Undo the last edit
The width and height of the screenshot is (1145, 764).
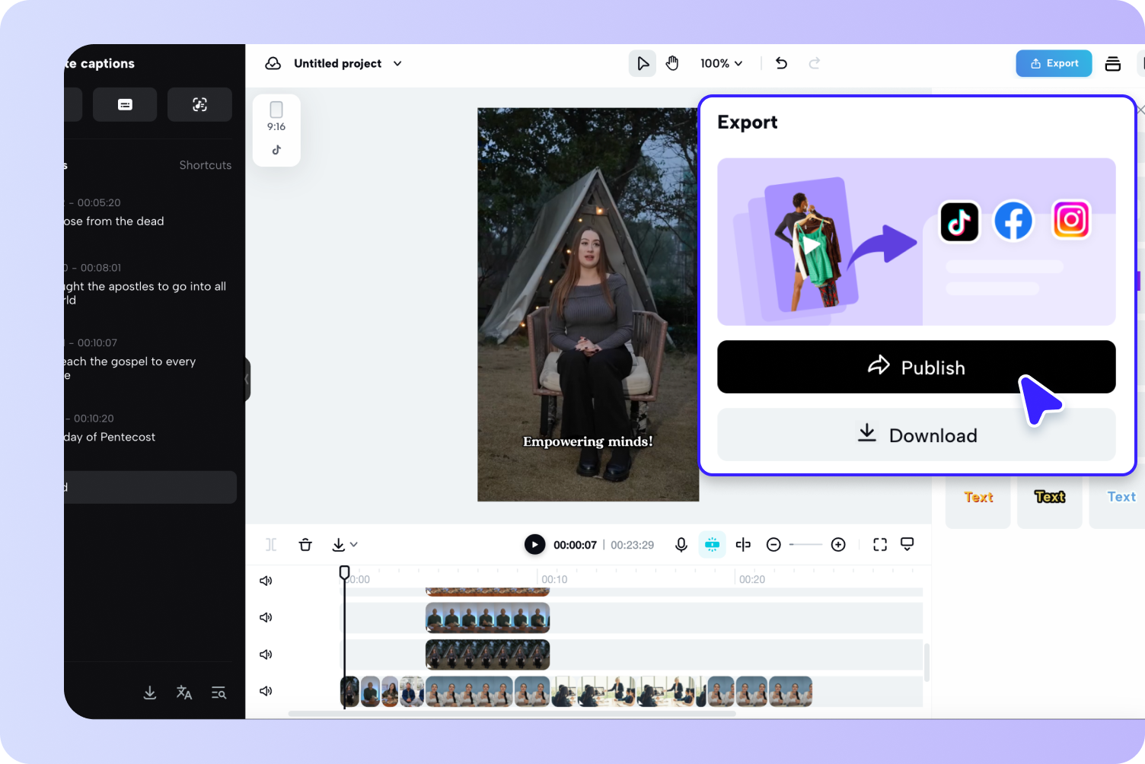[781, 63]
